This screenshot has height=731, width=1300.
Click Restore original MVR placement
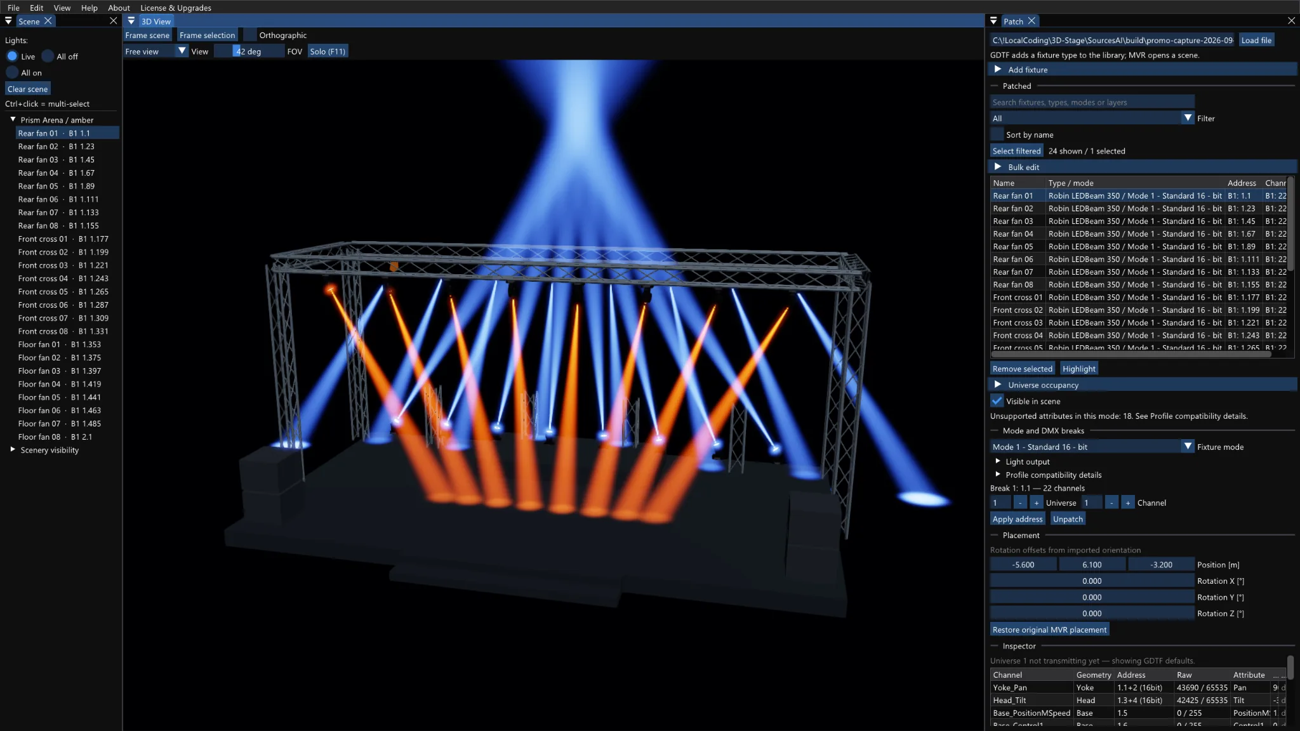pos(1049,629)
